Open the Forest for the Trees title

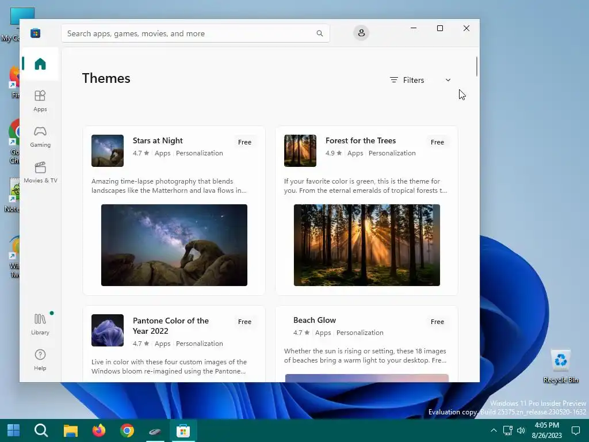tap(361, 140)
